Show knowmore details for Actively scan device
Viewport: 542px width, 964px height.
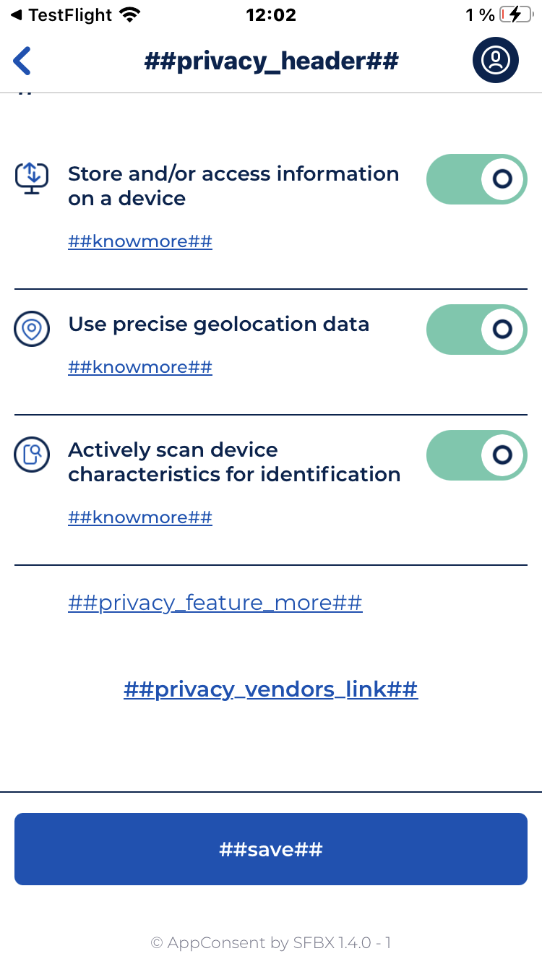click(140, 517)
